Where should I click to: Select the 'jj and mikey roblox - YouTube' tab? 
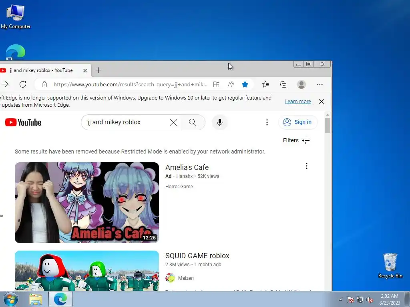coord(44,70)
